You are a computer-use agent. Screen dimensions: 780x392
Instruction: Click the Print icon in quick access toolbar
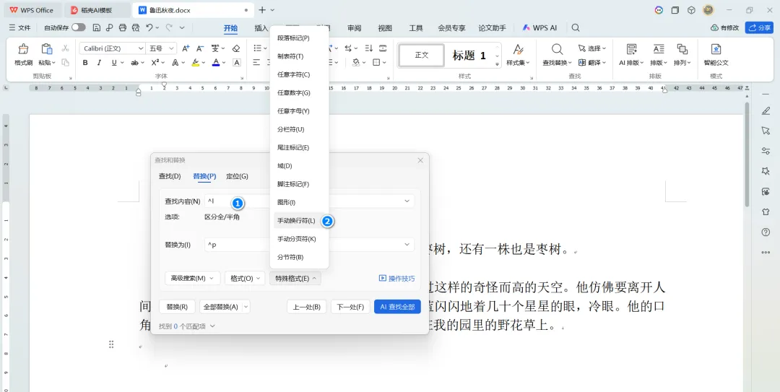(x=123, y=28)
